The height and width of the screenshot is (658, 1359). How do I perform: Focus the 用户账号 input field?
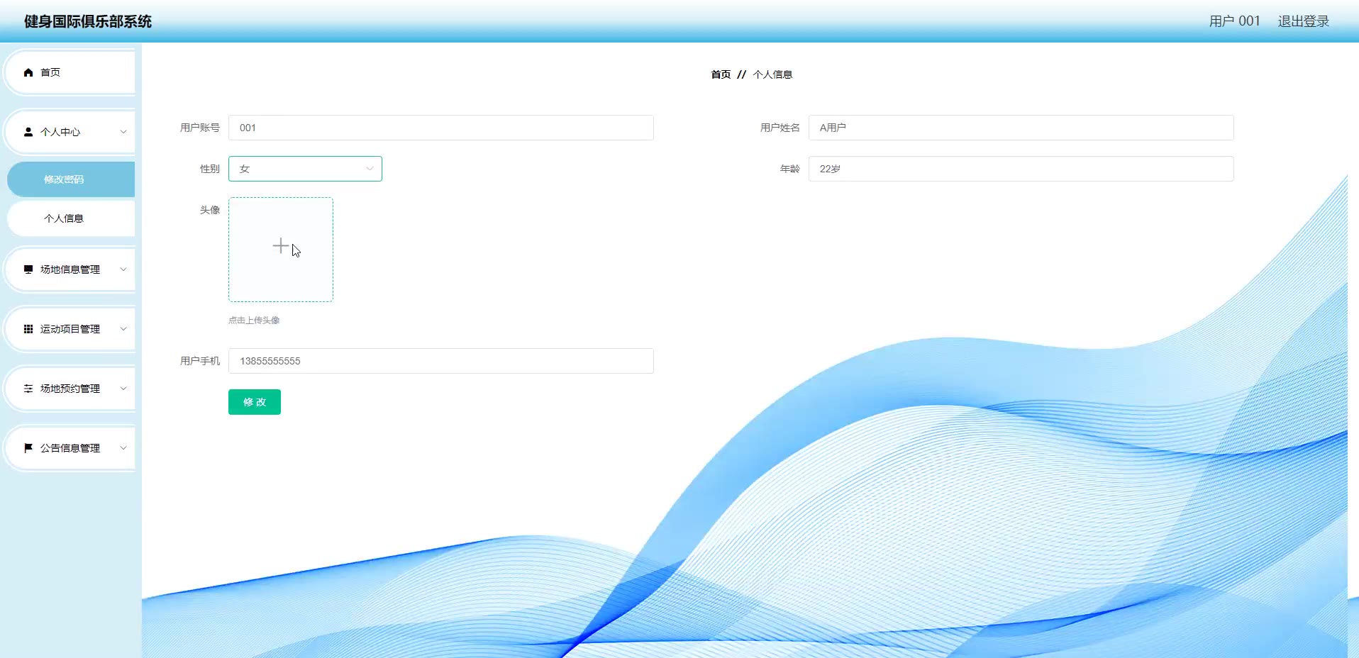click(x=441, y=128)
